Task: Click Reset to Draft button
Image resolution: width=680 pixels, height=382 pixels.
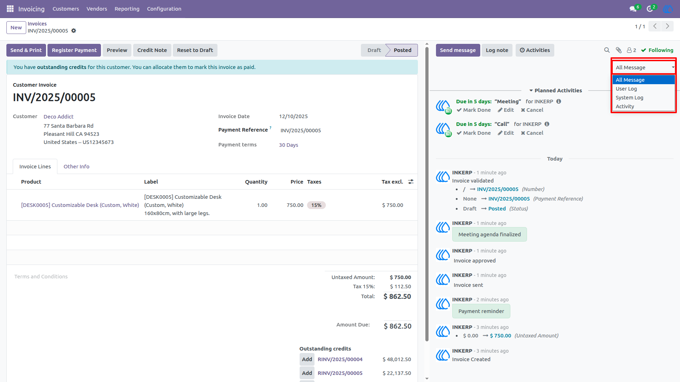Action: (195, 50)
